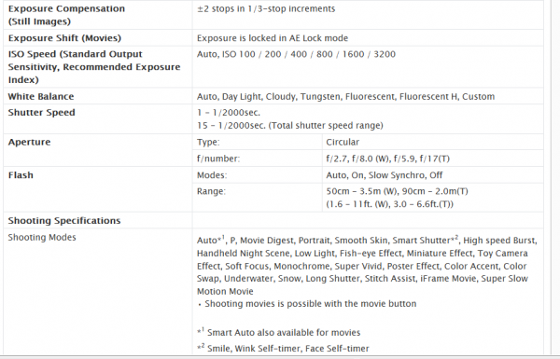Select the ±2 stops exposure value text
This screenshot has width=560, height=359.
click(266, 8)
